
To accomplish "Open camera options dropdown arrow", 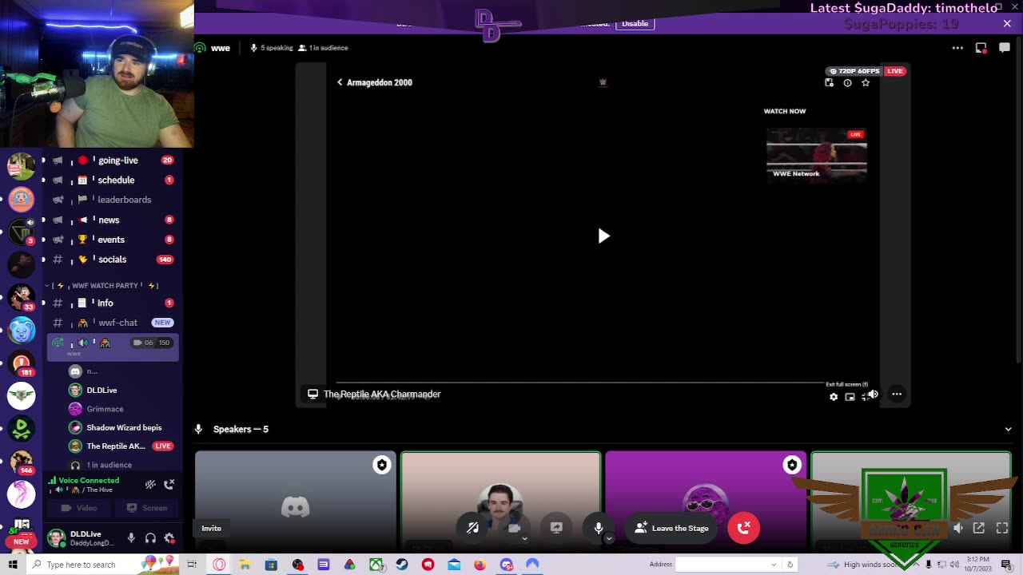I will click(x=524, y=538).
